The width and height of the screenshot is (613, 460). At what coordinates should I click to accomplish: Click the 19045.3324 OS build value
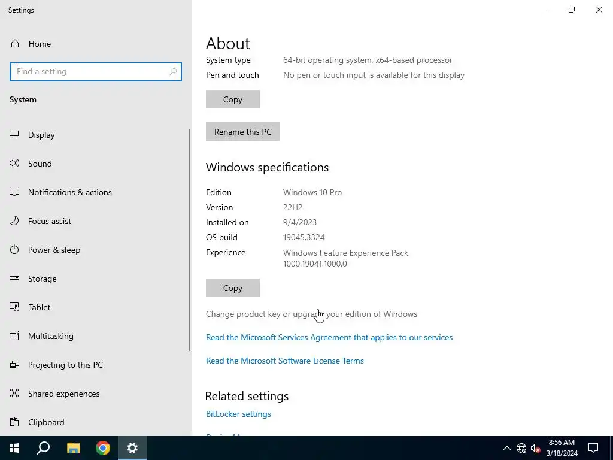[304, 237]
